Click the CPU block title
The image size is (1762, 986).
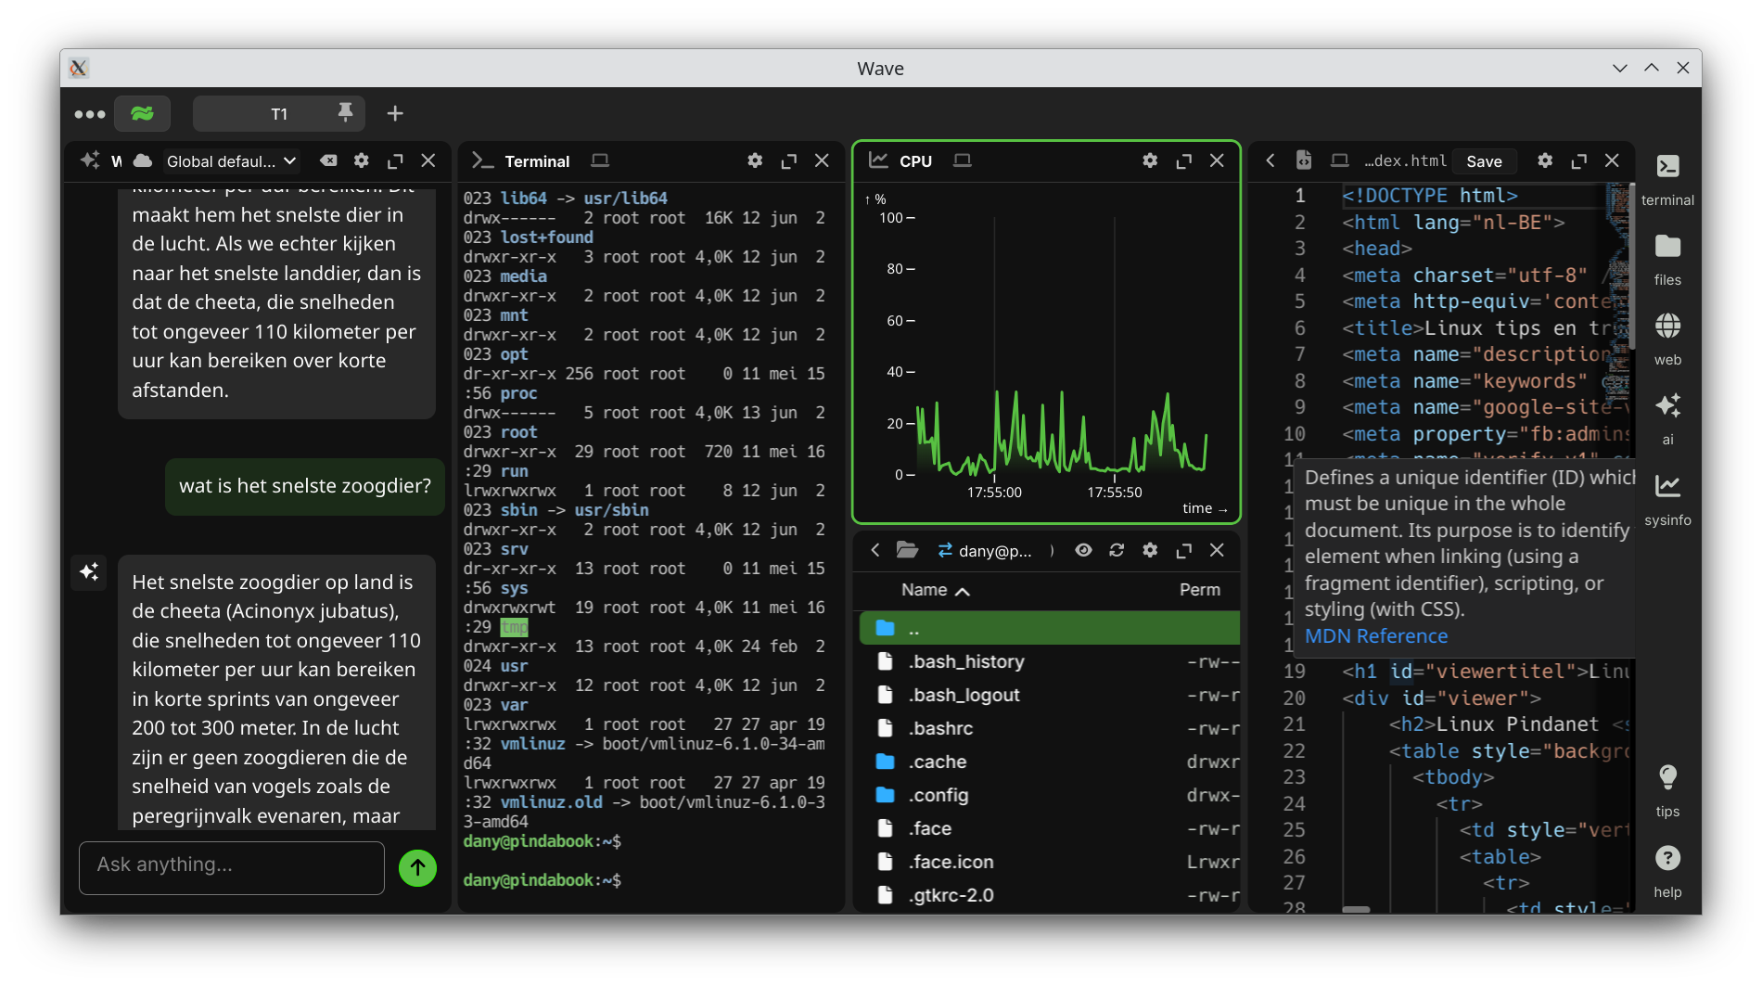[915, 161]
